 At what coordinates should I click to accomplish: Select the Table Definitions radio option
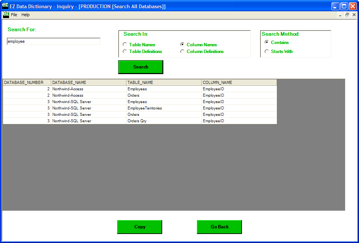125,52
